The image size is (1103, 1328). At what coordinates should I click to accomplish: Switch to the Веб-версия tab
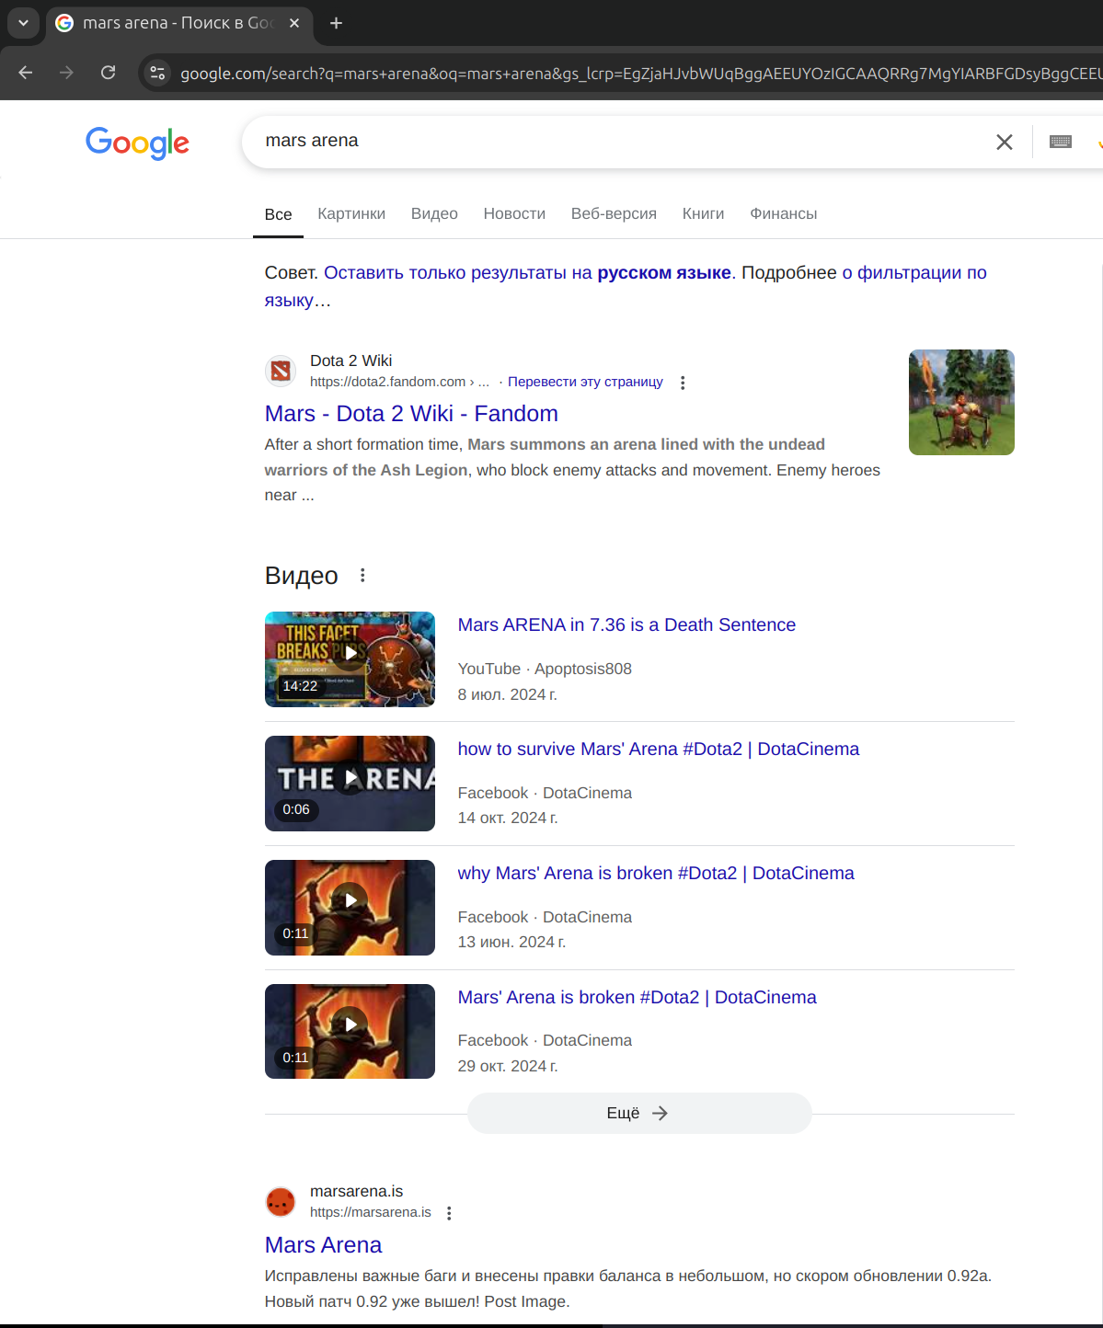tap(614, 214)
